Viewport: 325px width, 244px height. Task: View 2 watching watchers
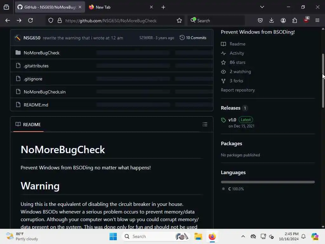click(240, 71)
